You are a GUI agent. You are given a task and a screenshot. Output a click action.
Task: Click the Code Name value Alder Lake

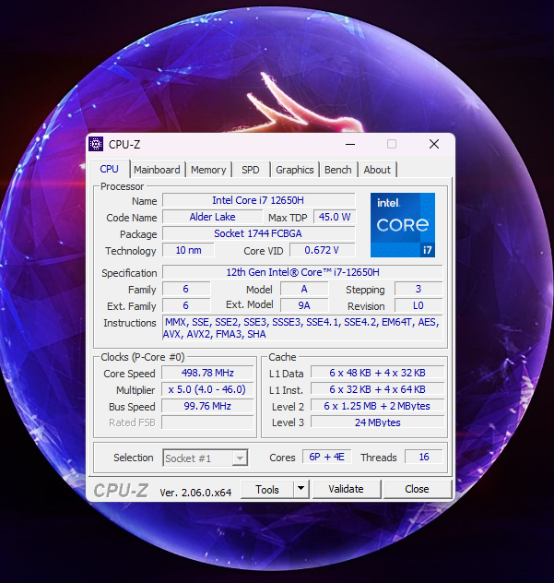coord(212,217)
